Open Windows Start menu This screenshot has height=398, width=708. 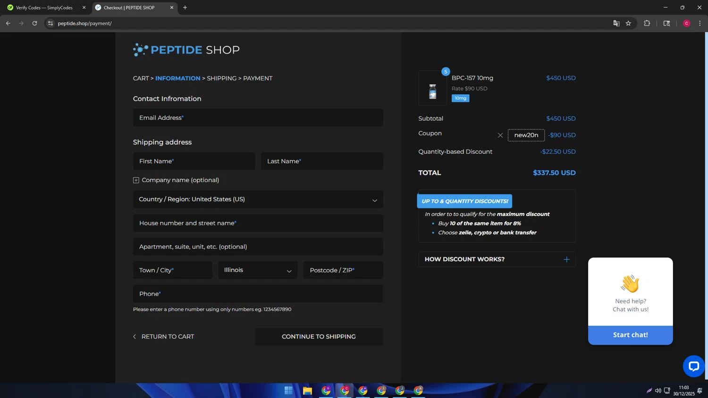point(288,390)
